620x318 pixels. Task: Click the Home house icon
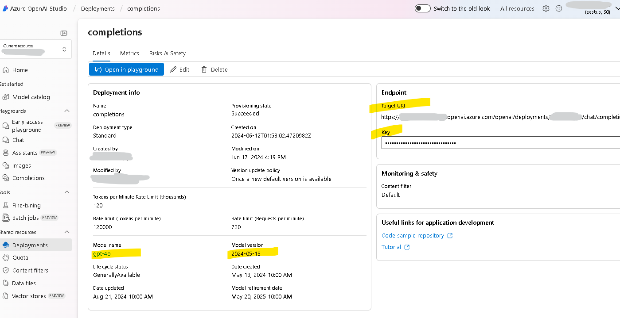coord(6,70)
